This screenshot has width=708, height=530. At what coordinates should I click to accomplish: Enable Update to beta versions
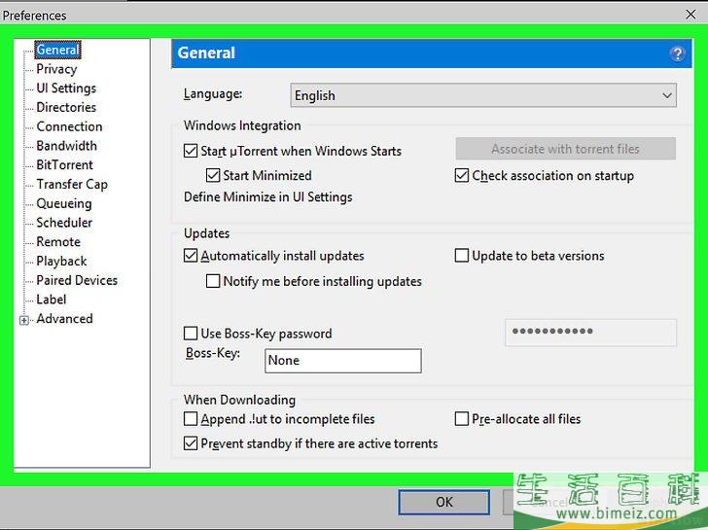click(x=461, y=256)
